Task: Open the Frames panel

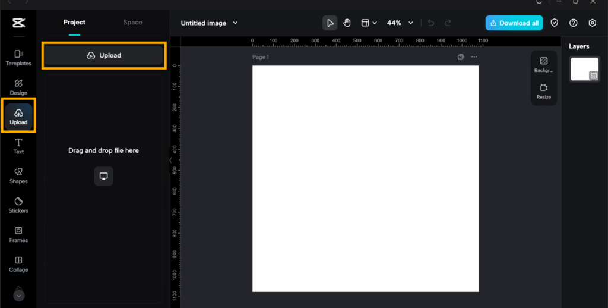Action: 18,234
